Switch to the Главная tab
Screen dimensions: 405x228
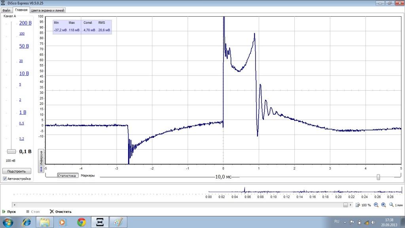point(21,10)
